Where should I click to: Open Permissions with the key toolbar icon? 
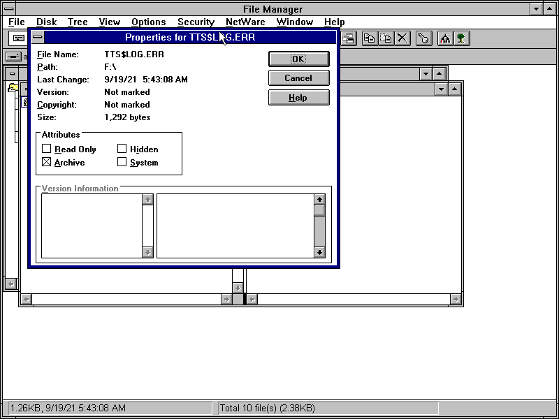424,38
